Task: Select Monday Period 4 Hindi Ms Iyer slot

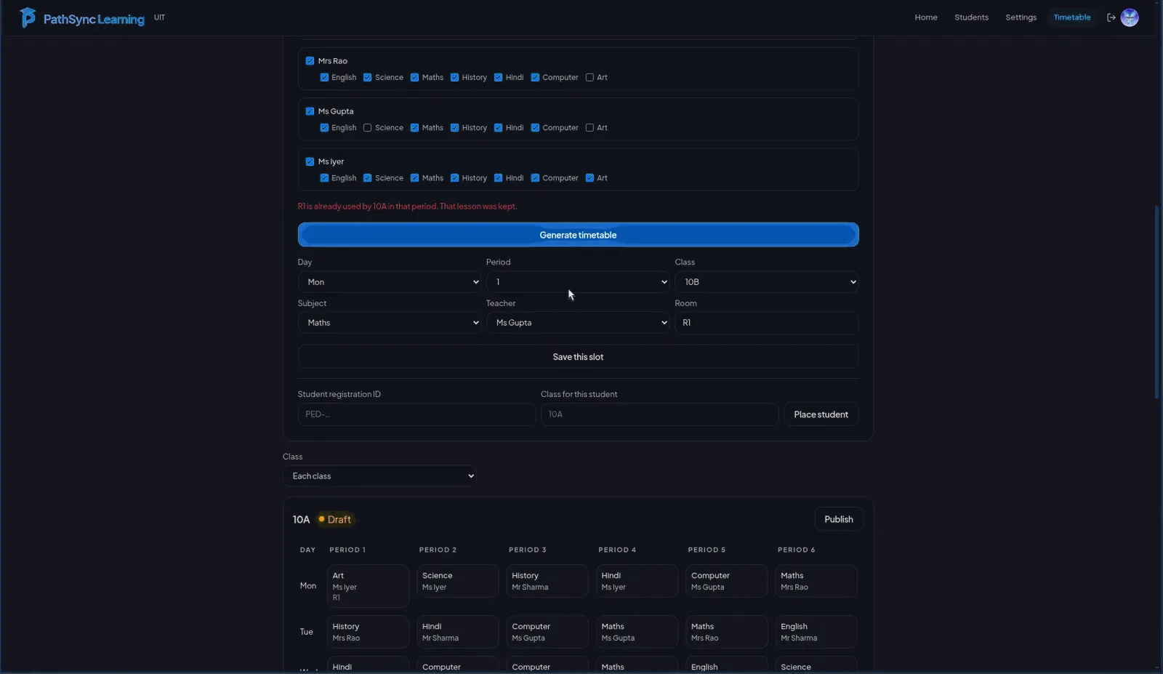Action: pos(636,581)
